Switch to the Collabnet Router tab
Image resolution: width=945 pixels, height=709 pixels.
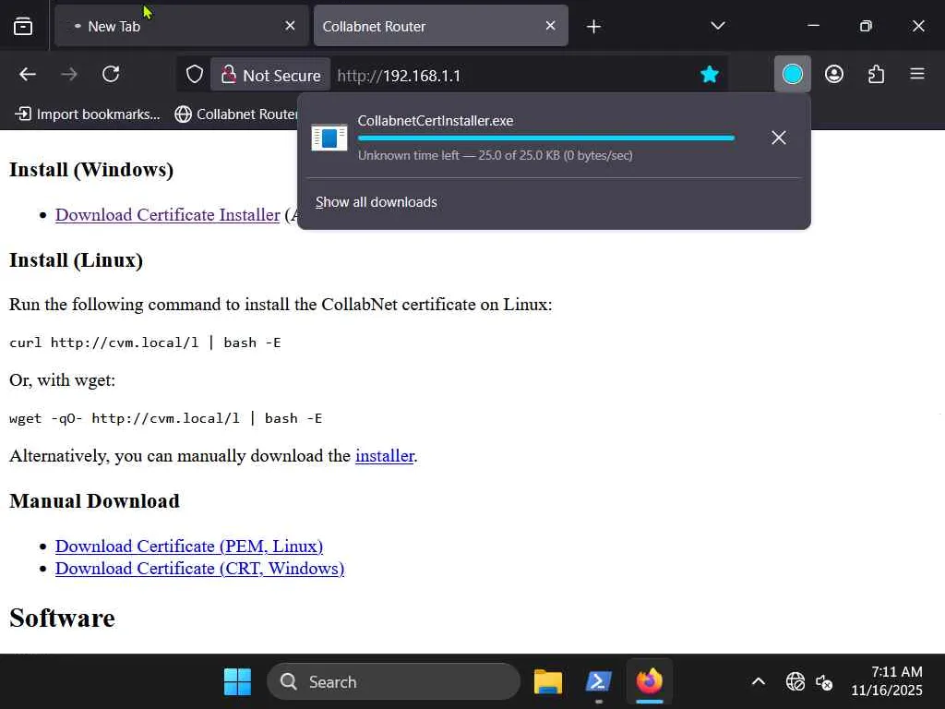[x=440, y=26]
